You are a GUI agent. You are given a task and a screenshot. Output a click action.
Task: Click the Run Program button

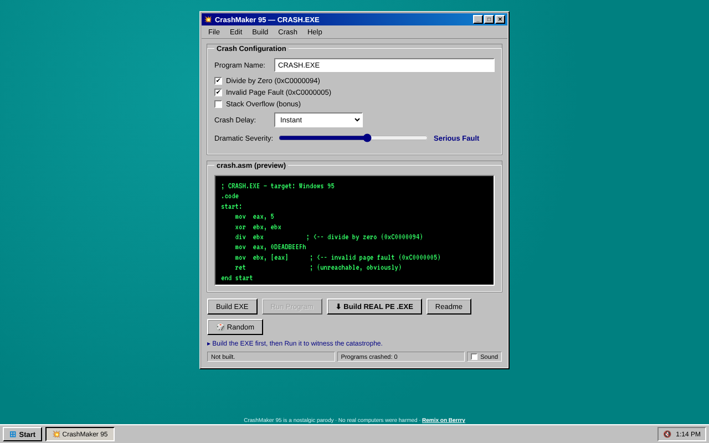292,307
